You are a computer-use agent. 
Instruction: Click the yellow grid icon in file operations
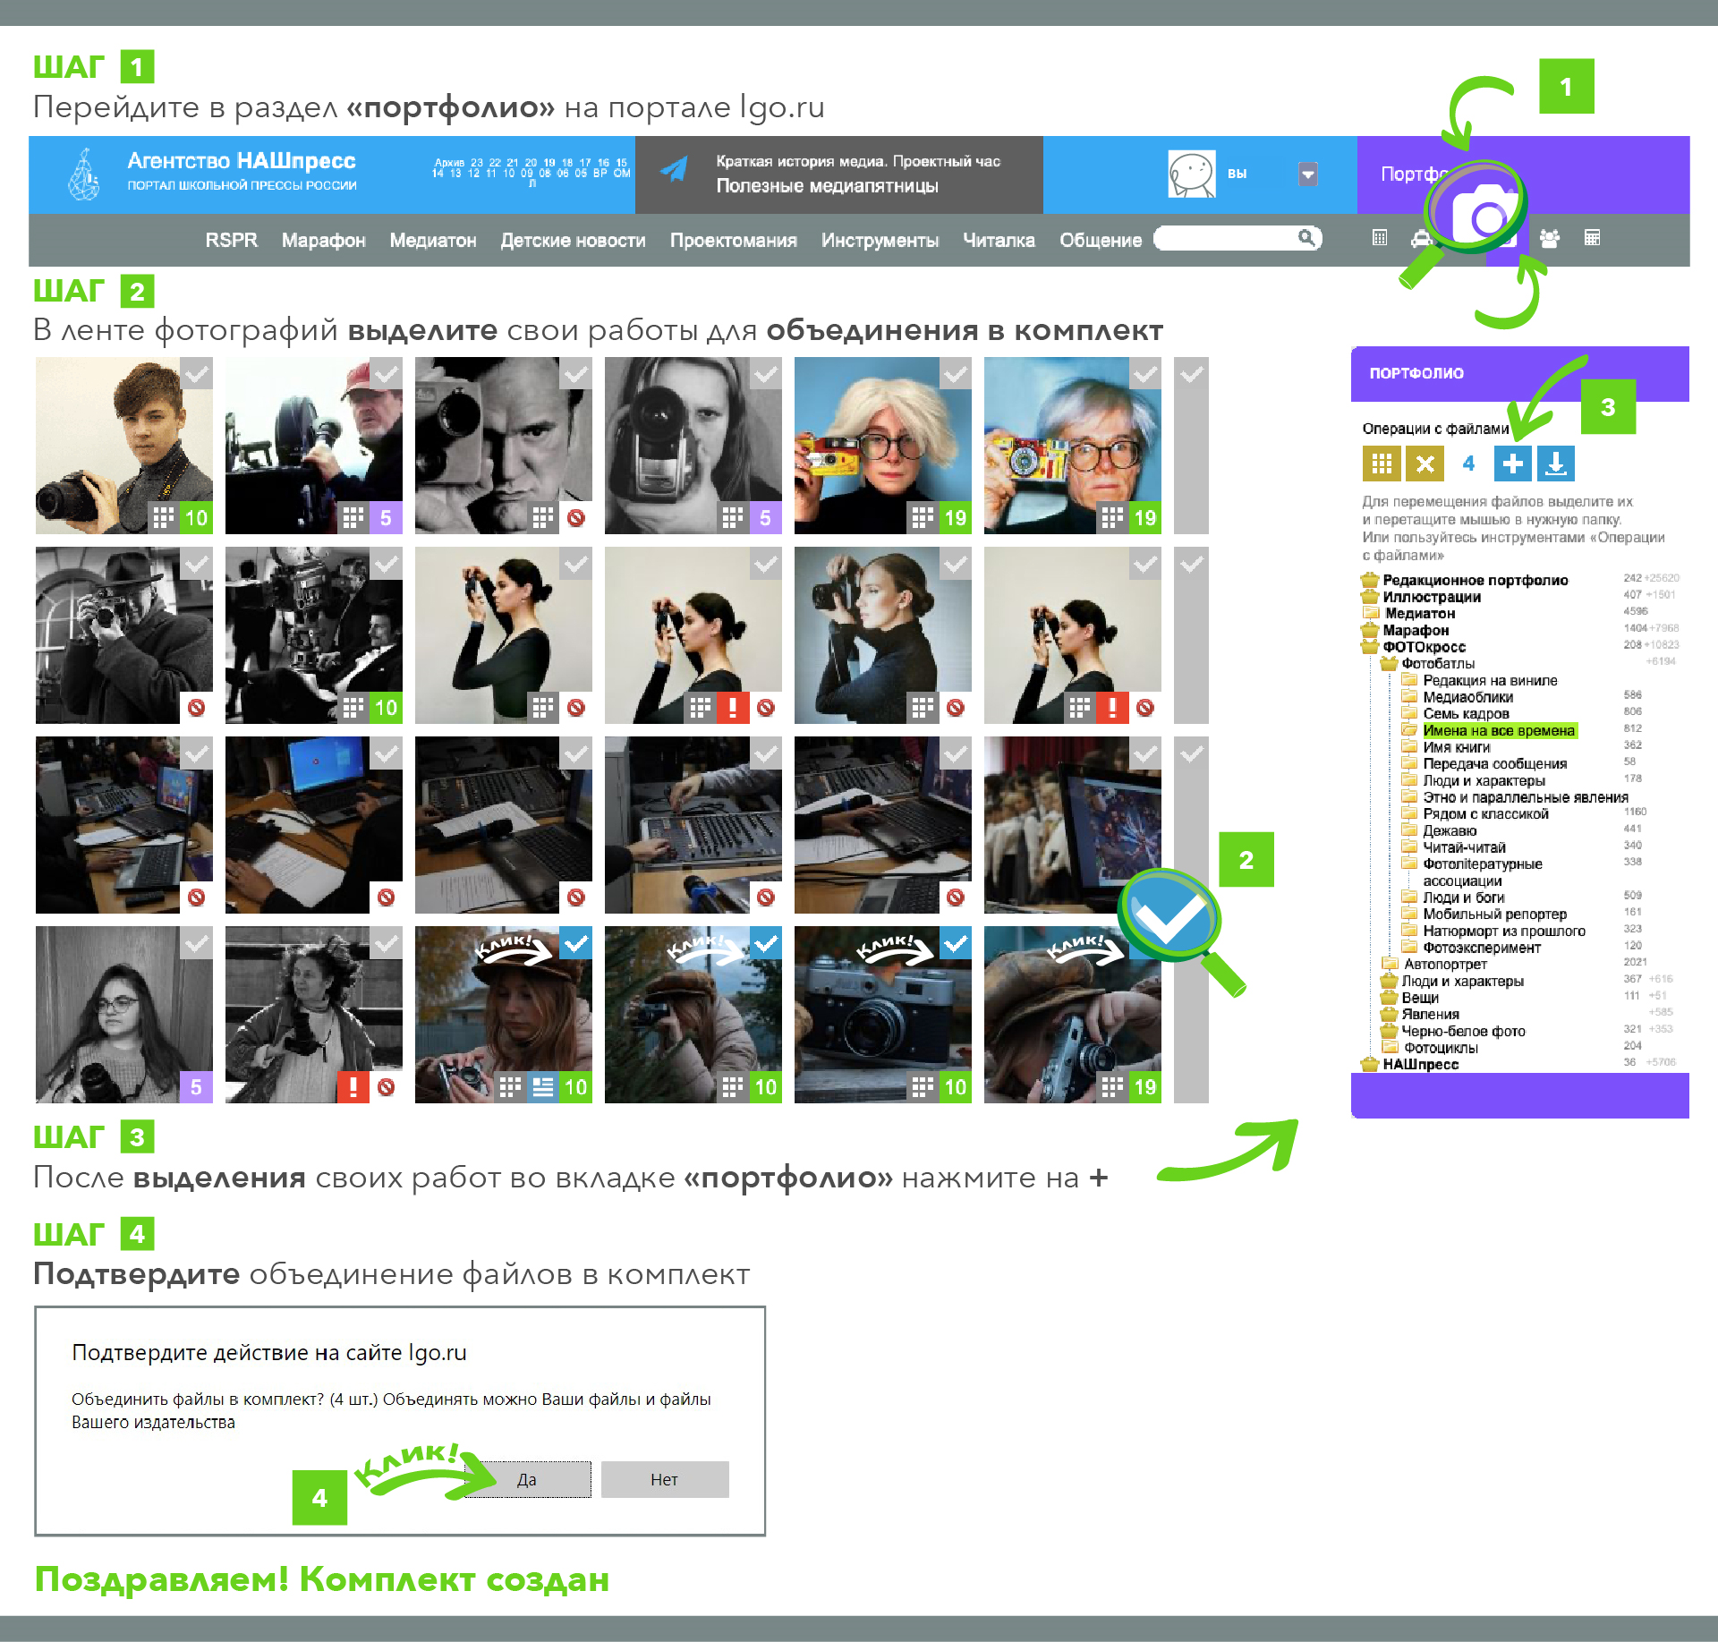coord(1382,464)
